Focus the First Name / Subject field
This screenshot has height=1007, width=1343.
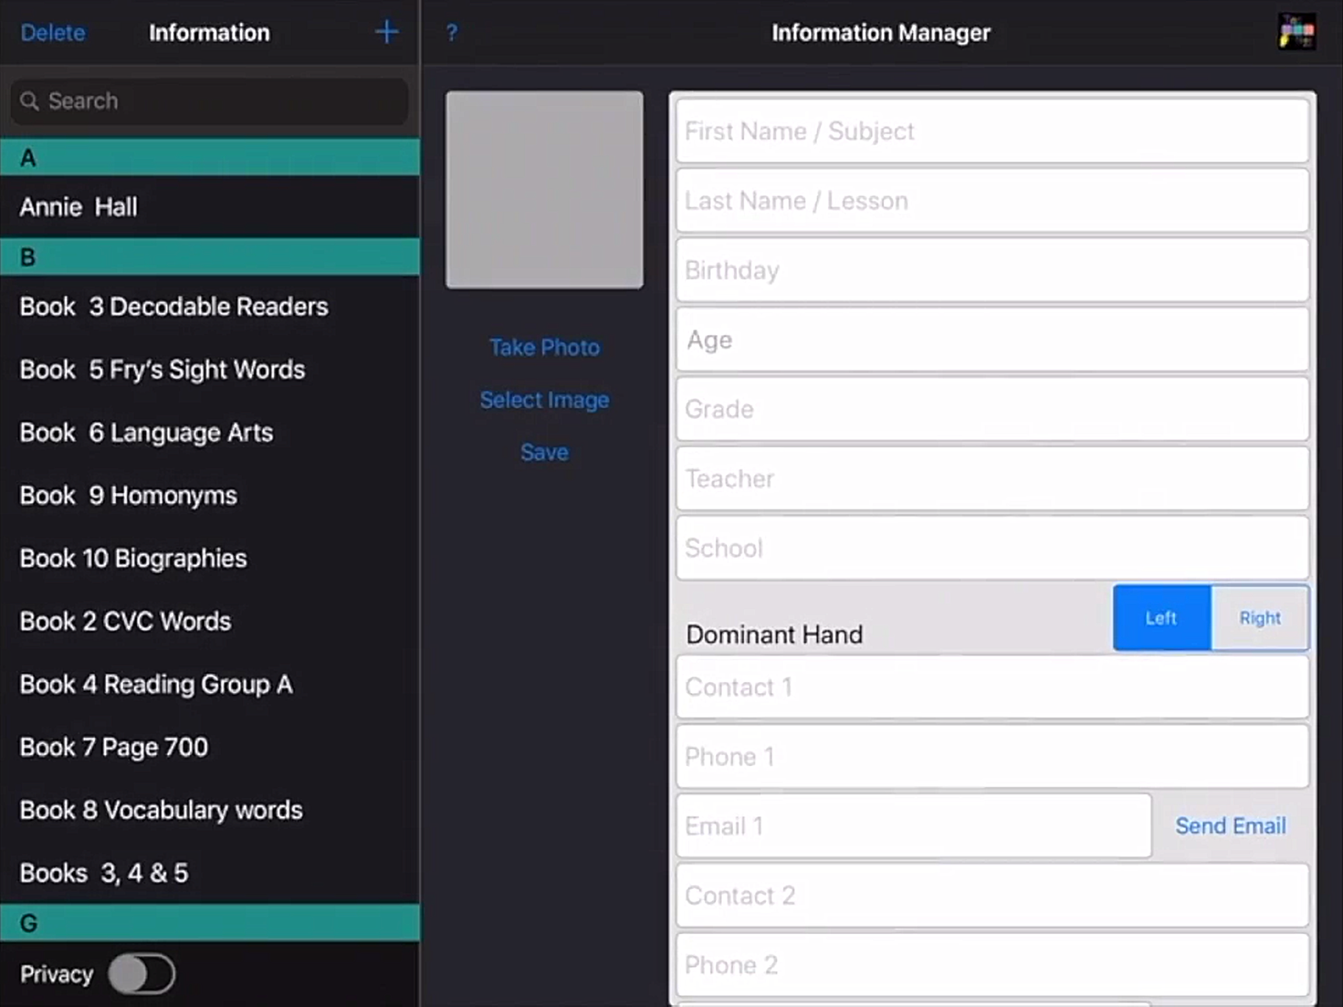[992, 131]
